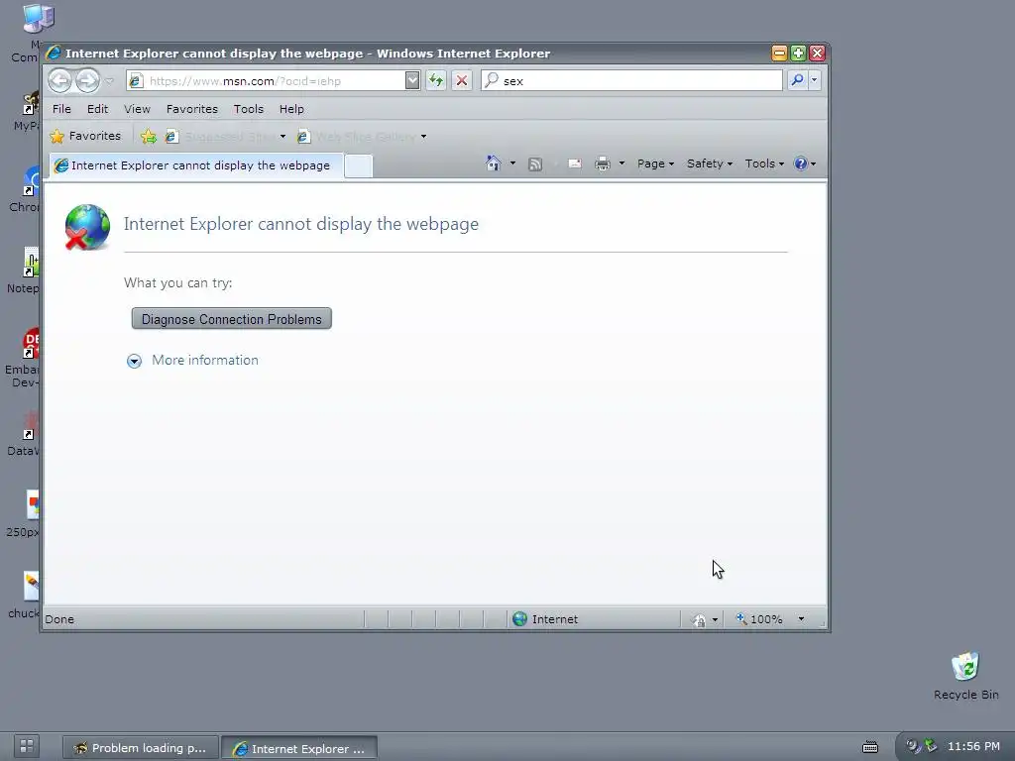This screenshot has width=1015, height=761.
Task: Go forward with the Forward arrow button
Action: pyautogui.click(x=87, y=81)
